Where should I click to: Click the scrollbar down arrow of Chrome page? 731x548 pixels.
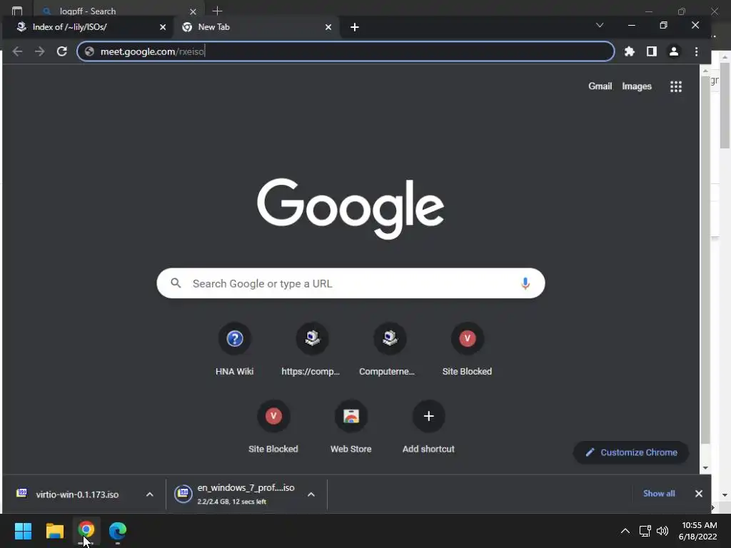tap(705, 468)
